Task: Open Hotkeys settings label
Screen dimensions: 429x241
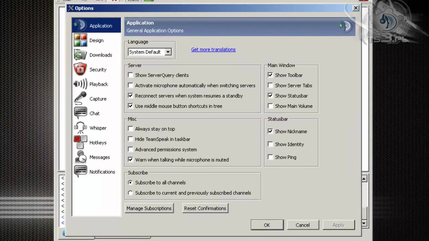Action: tap(98, 143)
